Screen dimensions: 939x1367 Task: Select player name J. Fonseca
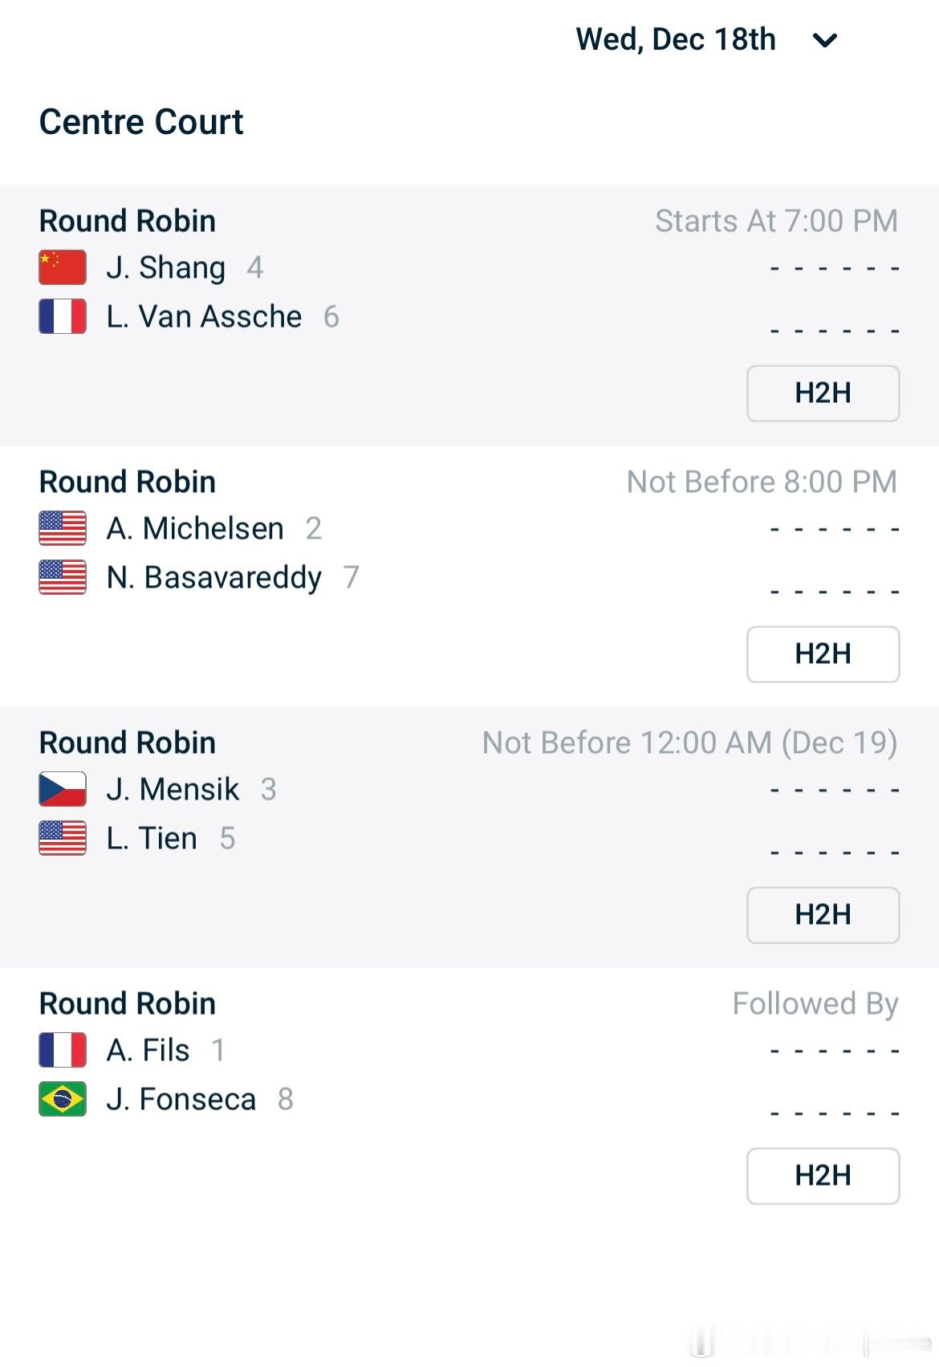tap(181, 1099)
